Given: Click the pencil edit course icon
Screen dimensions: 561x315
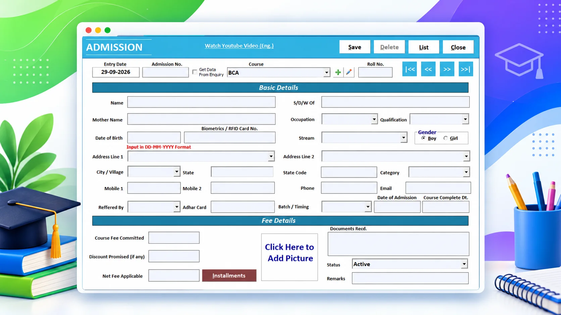Looking at the screenshot, I should (349, 72).
